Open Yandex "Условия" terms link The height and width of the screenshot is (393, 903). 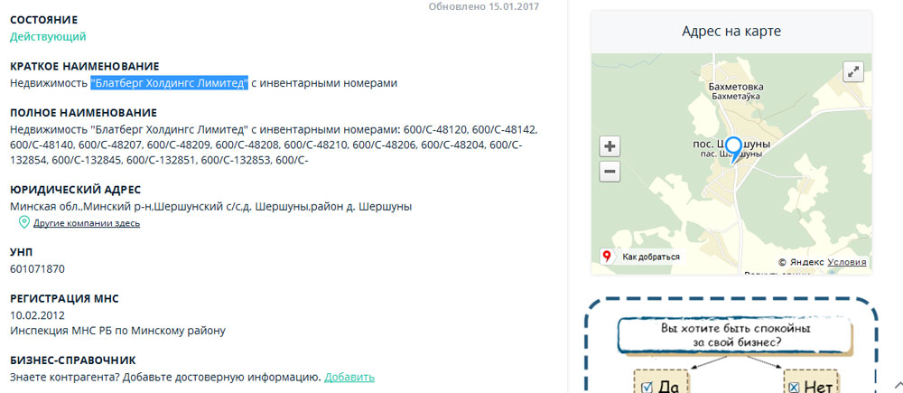tap(846, 262)
